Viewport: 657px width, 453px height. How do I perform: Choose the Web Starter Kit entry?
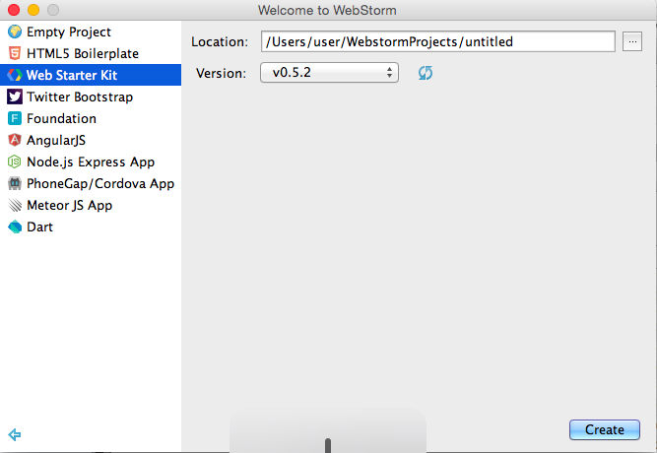[x=91, y=75]
